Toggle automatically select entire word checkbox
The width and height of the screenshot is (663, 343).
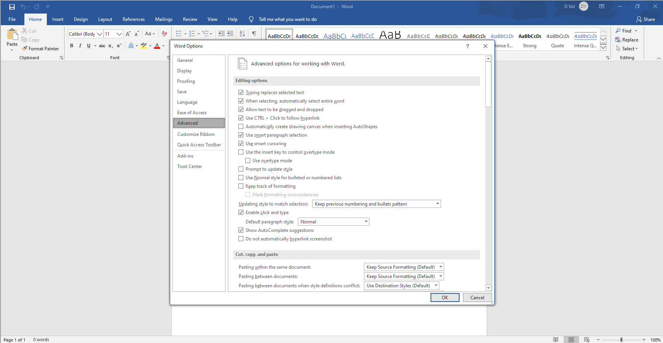tap(241, 101)
